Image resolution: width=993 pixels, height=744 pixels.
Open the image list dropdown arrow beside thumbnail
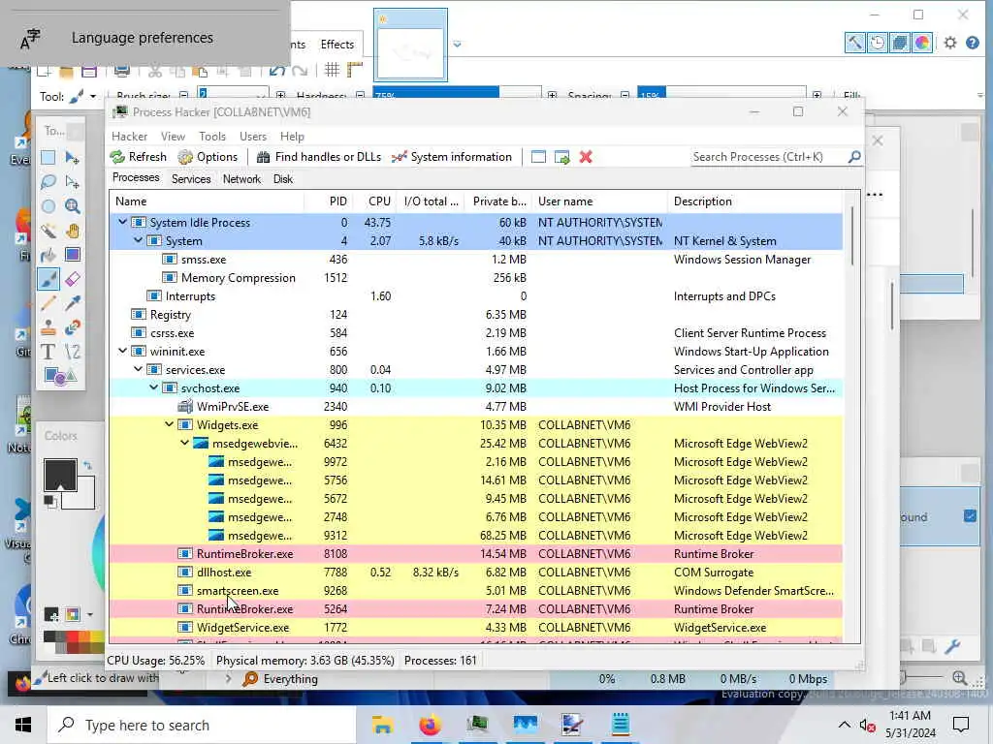[458, 45]
